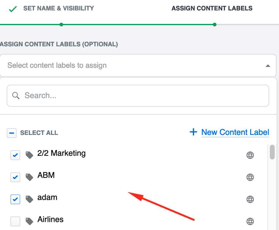
Task: Uncheck the ABM label checkbox
Action: 15,177
